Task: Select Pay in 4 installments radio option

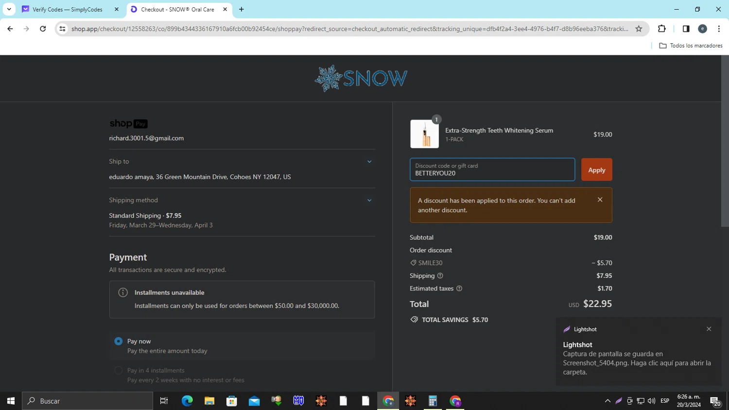Action: pos(119,370)
